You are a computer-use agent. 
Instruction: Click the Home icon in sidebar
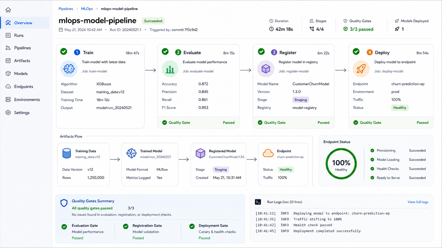coord(8,10)
